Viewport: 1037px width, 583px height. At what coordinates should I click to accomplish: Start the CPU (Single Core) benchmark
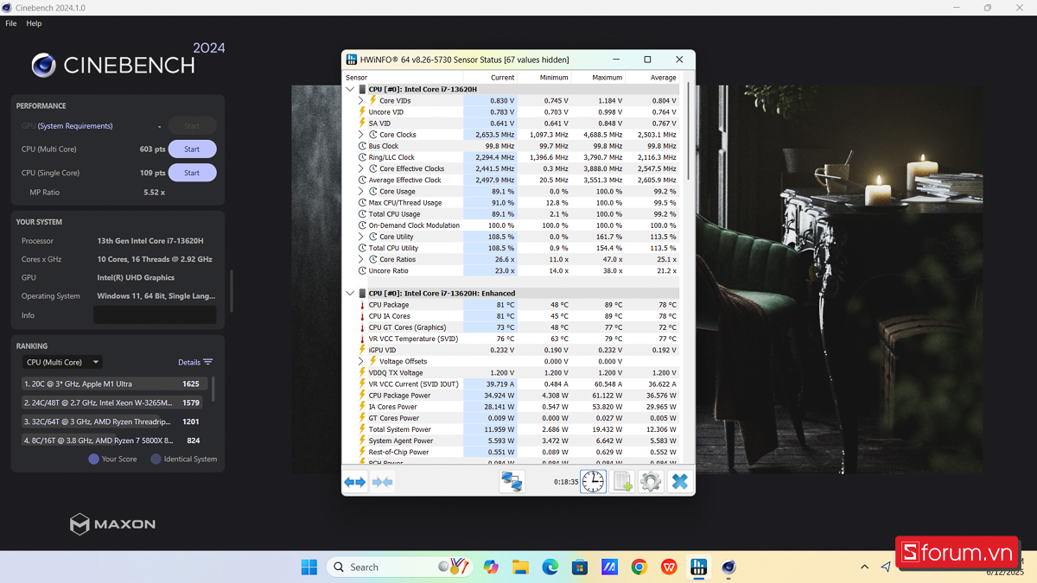coord(192,173)
